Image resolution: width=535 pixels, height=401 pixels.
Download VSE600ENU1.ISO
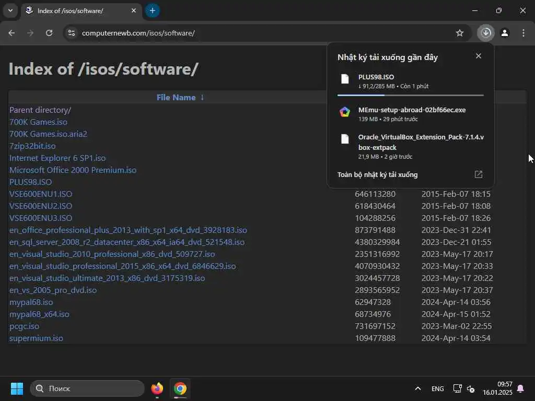tap(41, 194)
